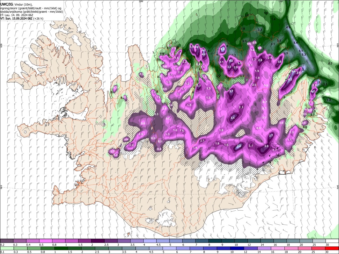339x254 pixels.
Task: Click the pale green rain swatch between 0.1 and 0.3
Action: pos(7,248)
